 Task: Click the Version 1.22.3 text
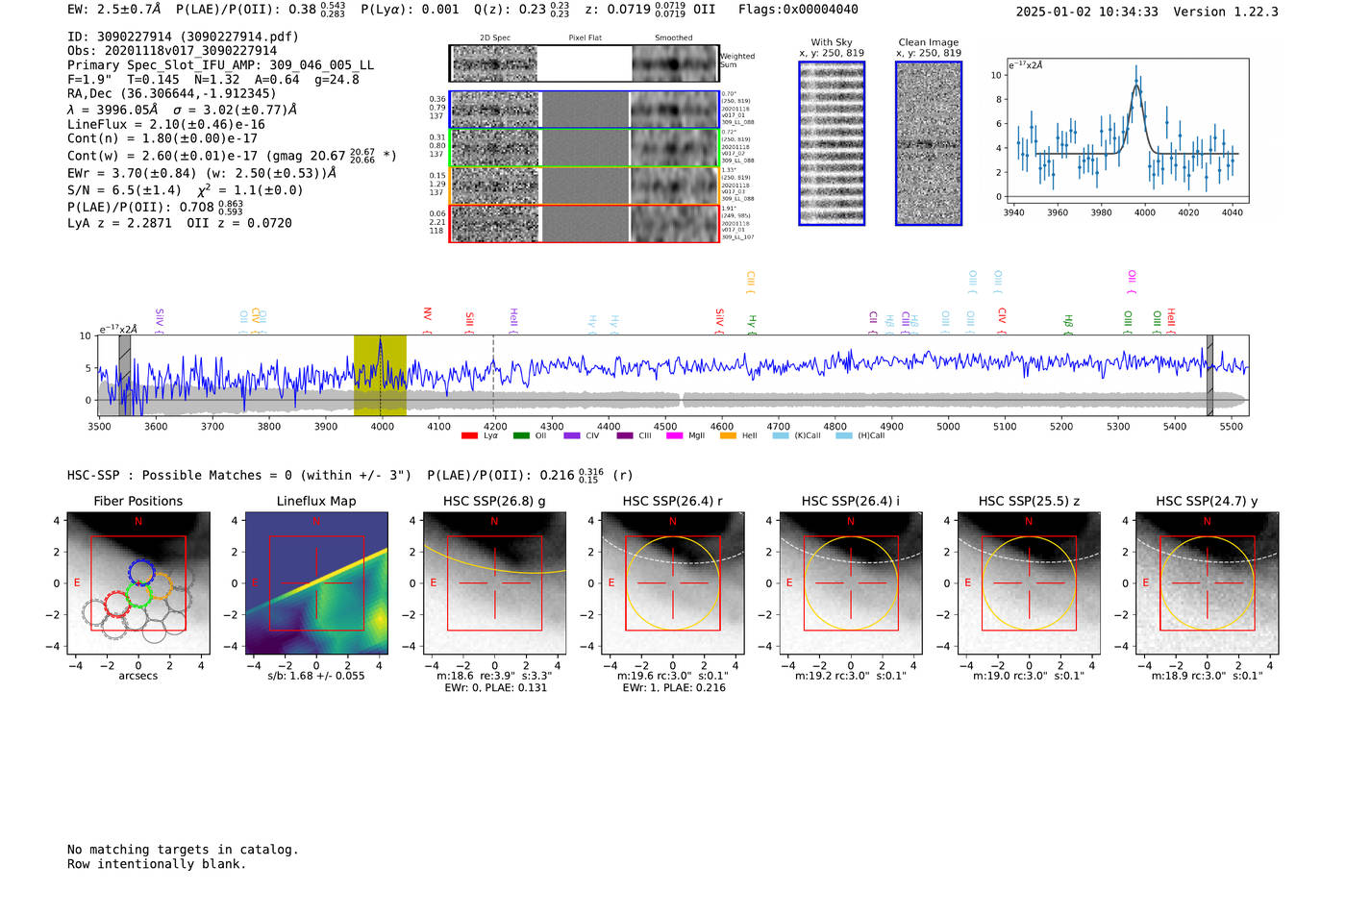1226,12
